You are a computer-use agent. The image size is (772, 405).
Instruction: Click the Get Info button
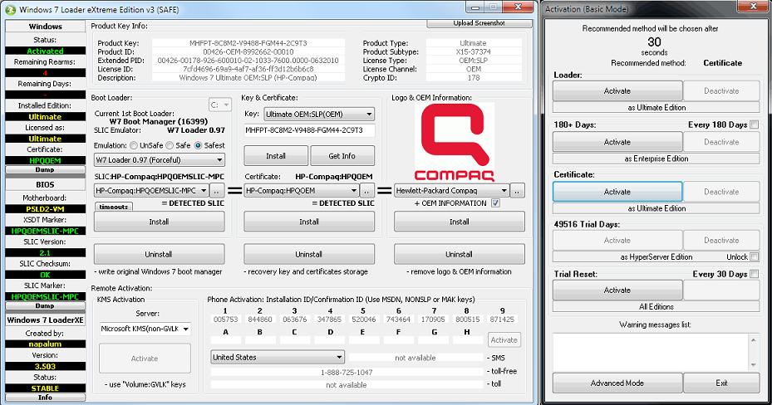pos(342,156)
